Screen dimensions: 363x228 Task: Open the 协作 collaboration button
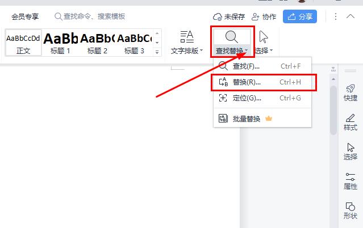[x=264, y=16]
